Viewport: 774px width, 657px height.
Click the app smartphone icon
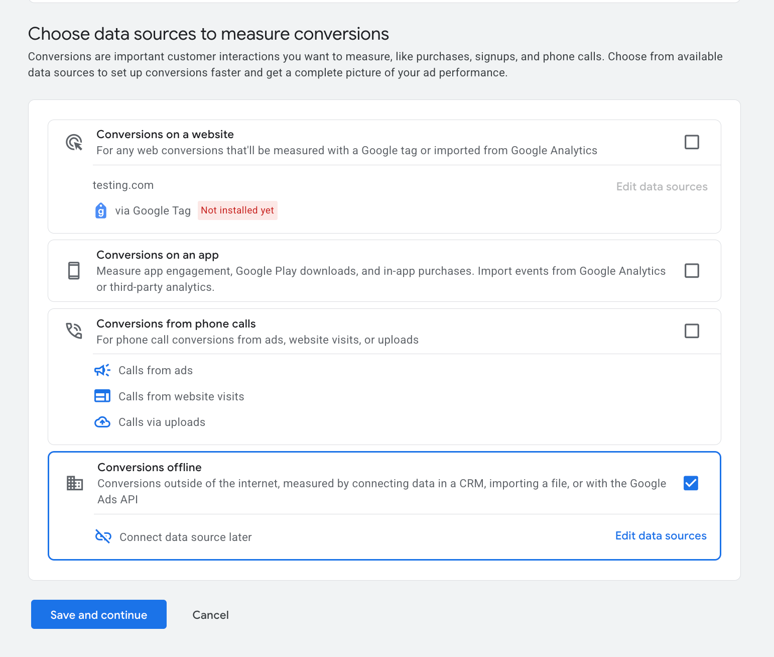(74, 271)
